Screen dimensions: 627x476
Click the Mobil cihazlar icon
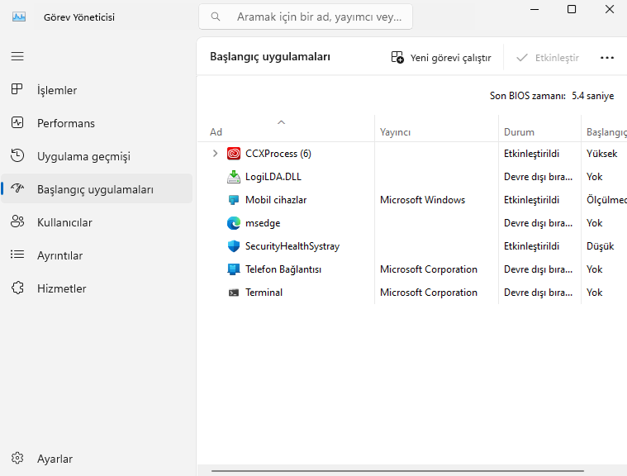pos(234,200)
